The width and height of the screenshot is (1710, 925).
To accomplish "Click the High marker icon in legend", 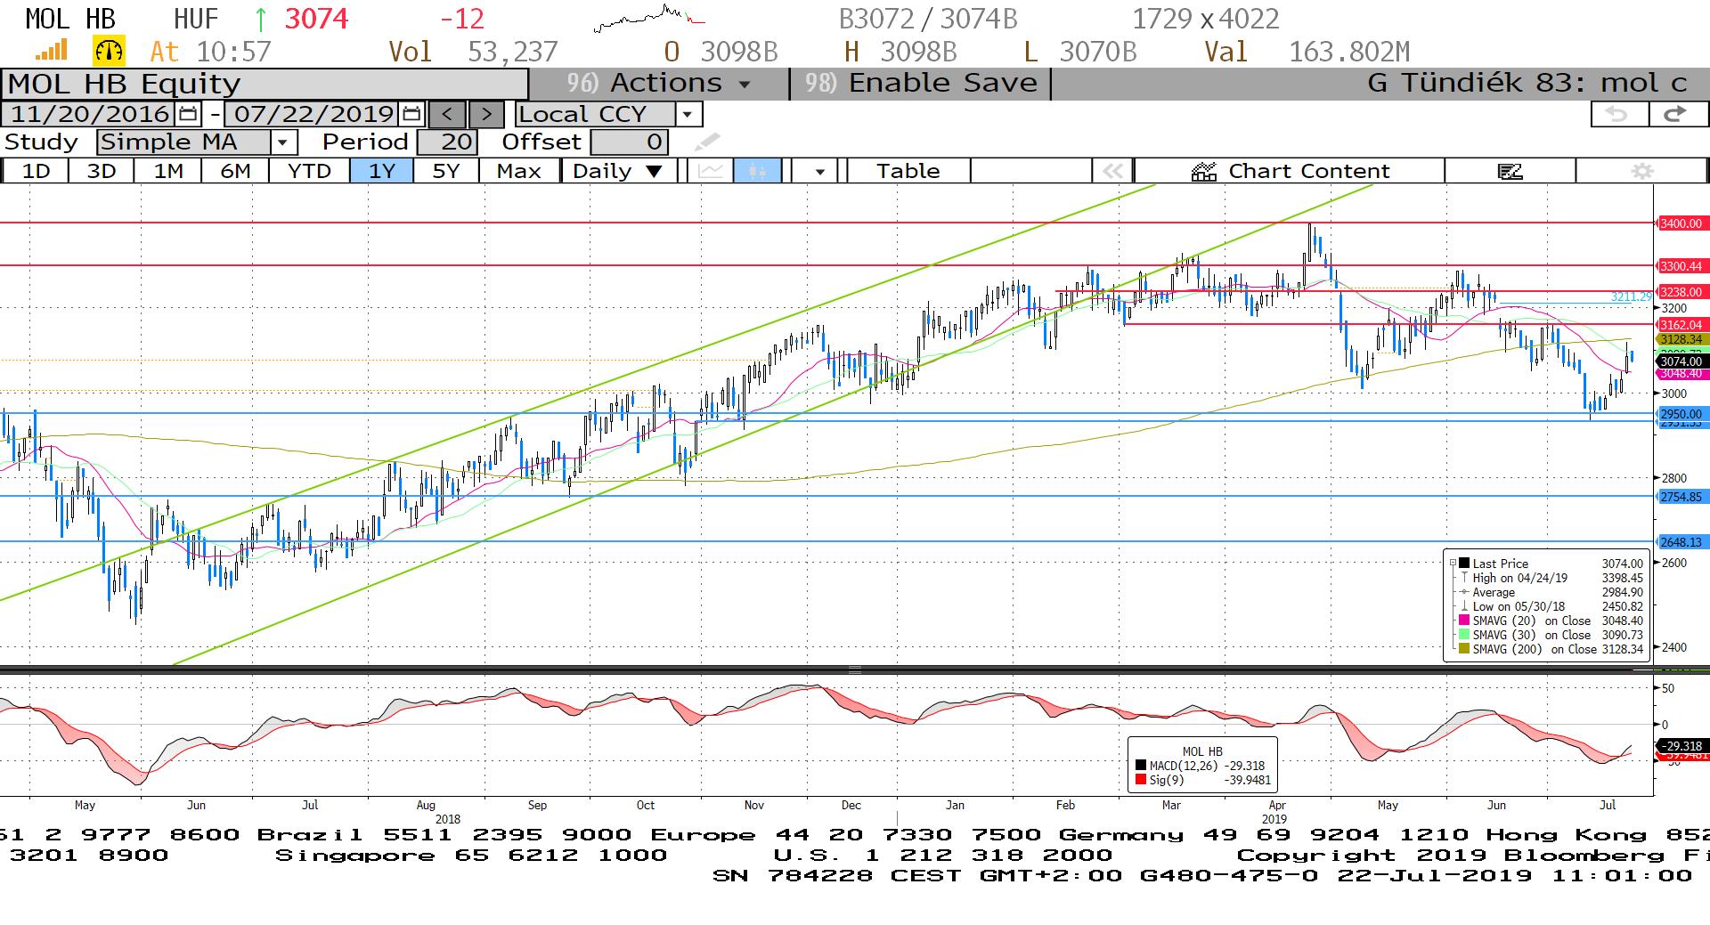I will [x=1464, y=578].
